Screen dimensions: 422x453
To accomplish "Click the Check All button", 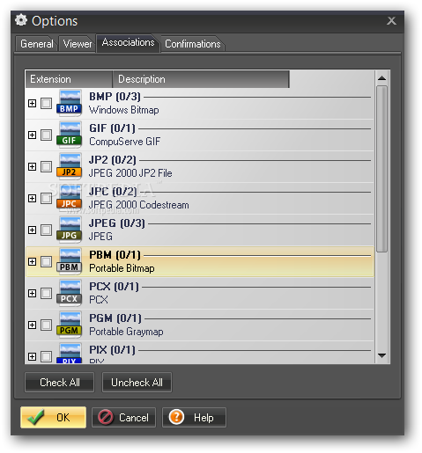I will 60,383.
